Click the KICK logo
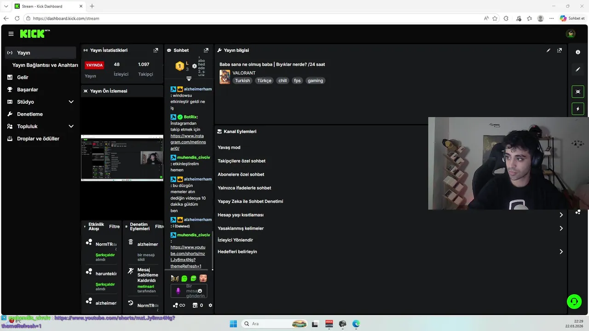Image resolution: width=589 pixels, height=331 pixels. (35, 34)
